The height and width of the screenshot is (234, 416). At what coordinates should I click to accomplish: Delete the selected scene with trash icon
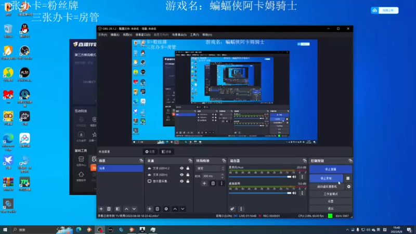click(109, 209)
